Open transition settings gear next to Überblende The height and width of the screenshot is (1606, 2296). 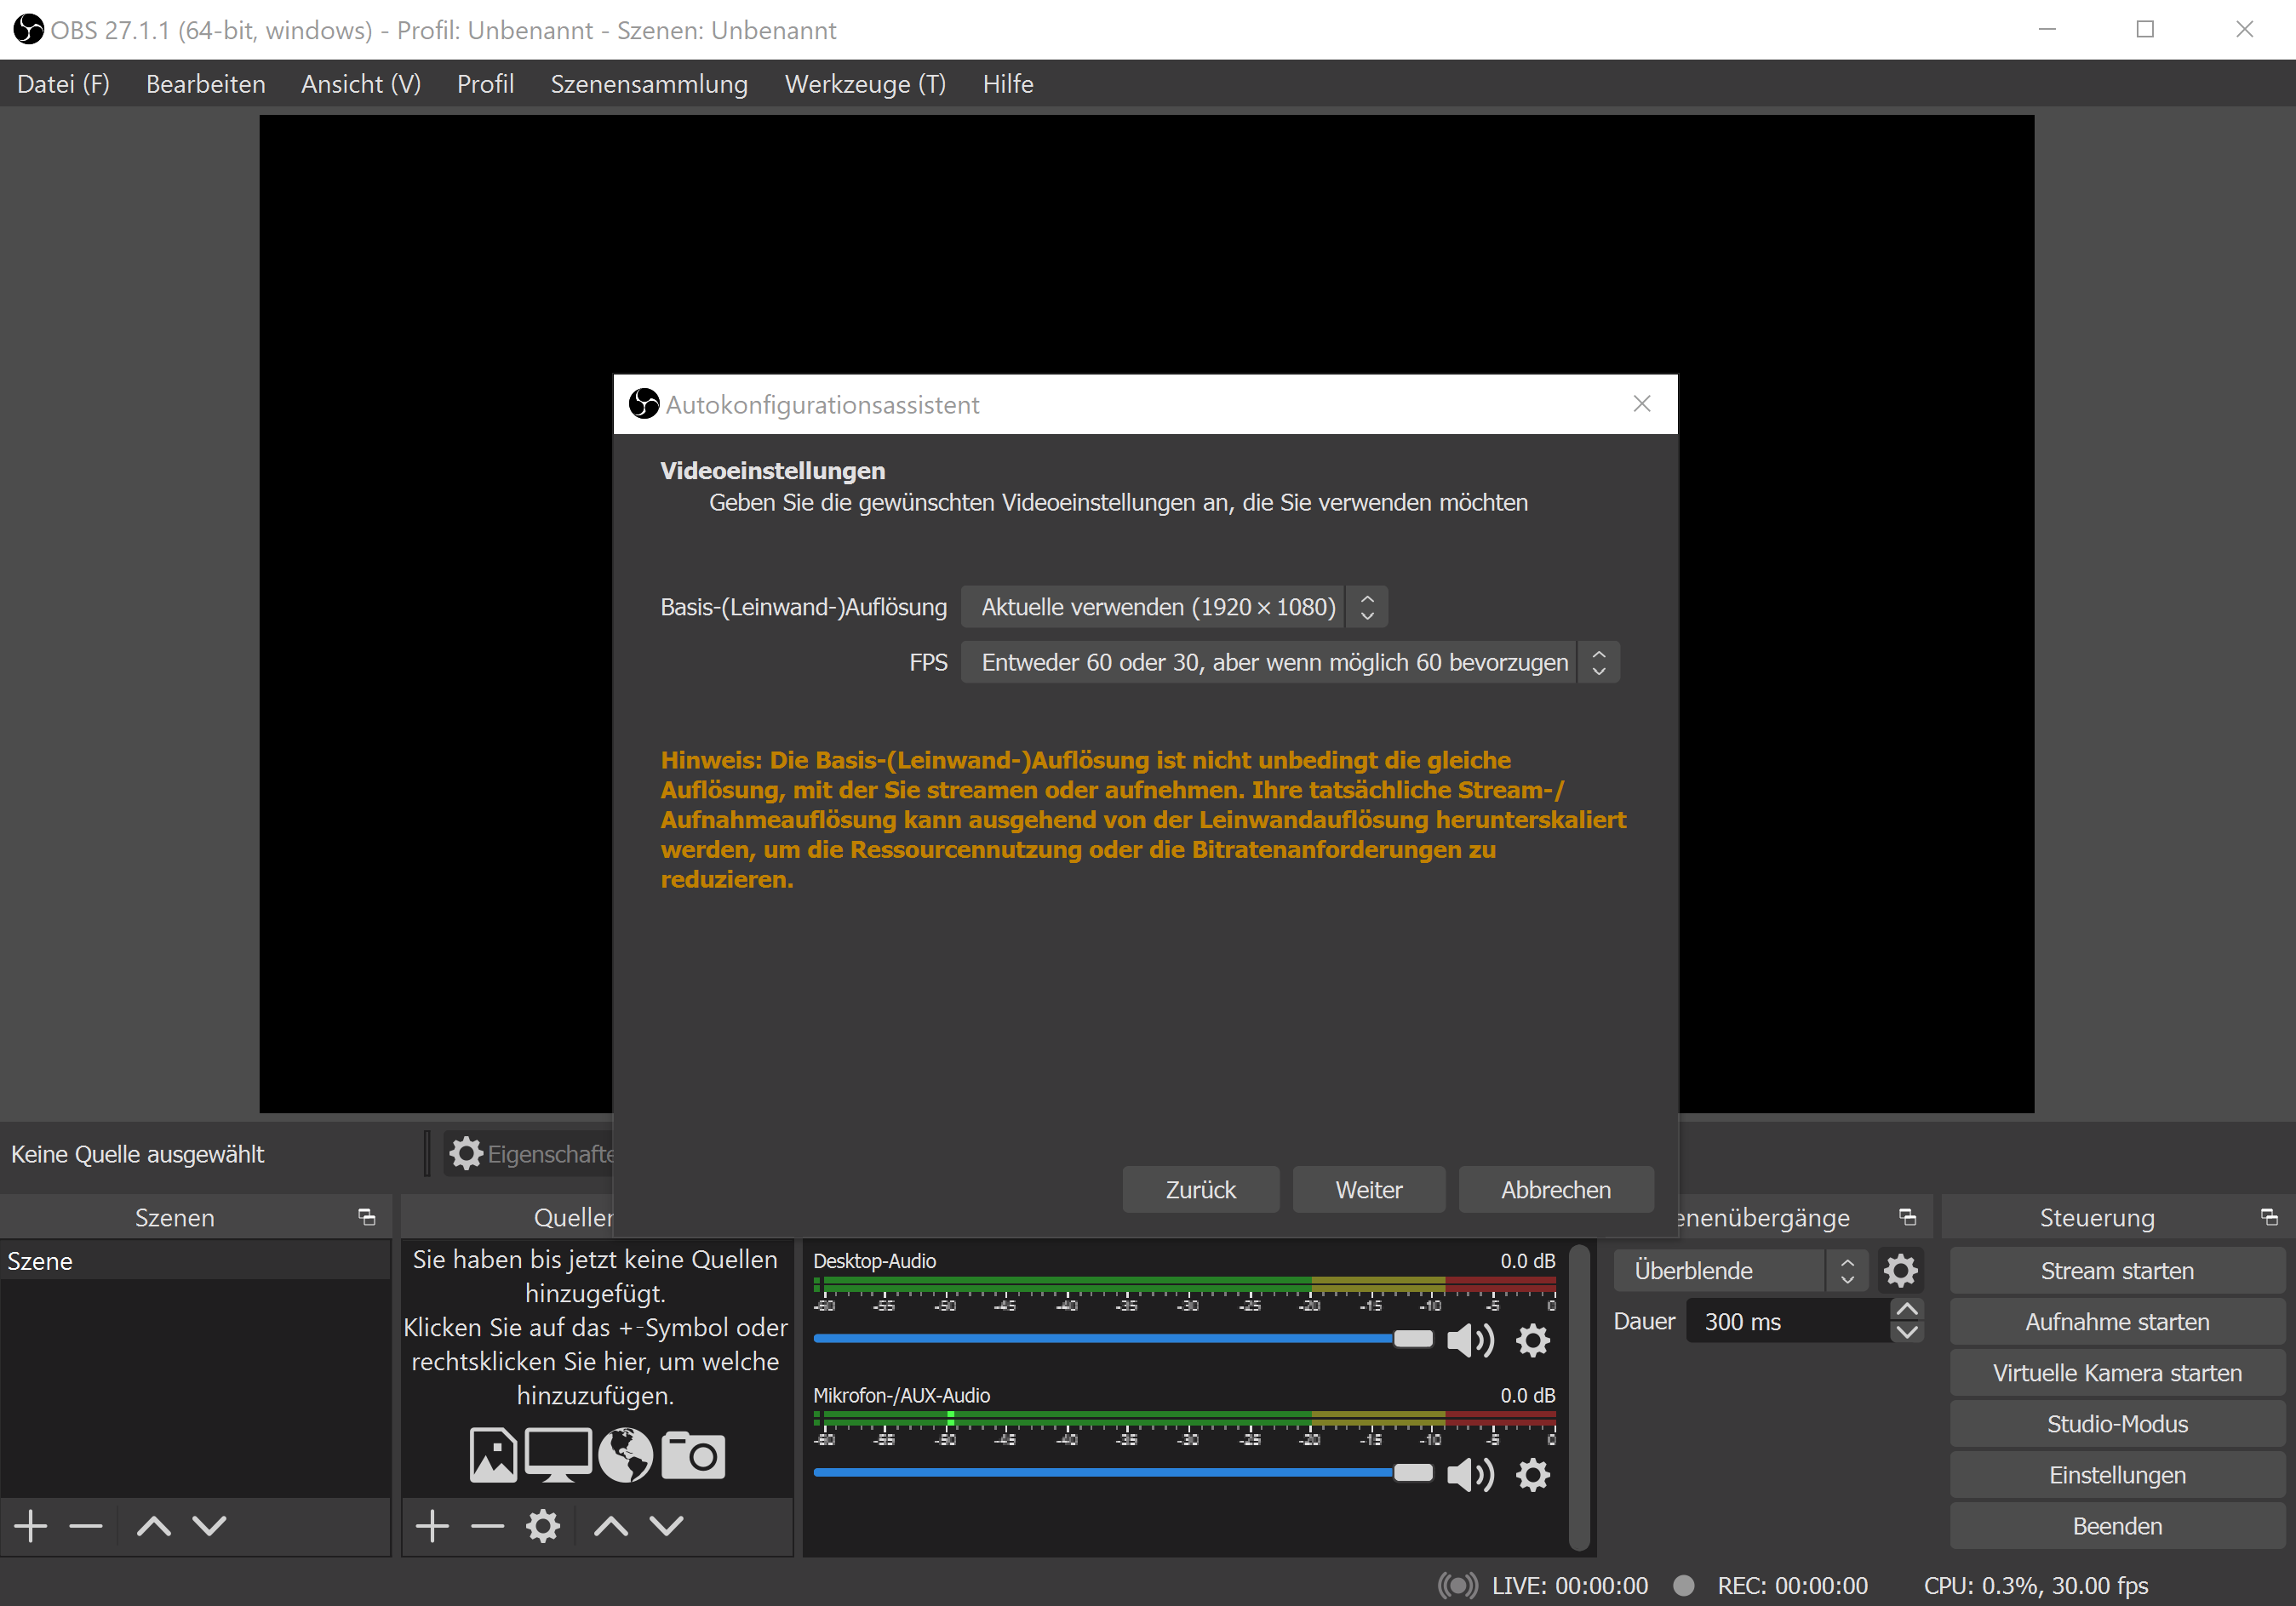tap(1901, 1270)
